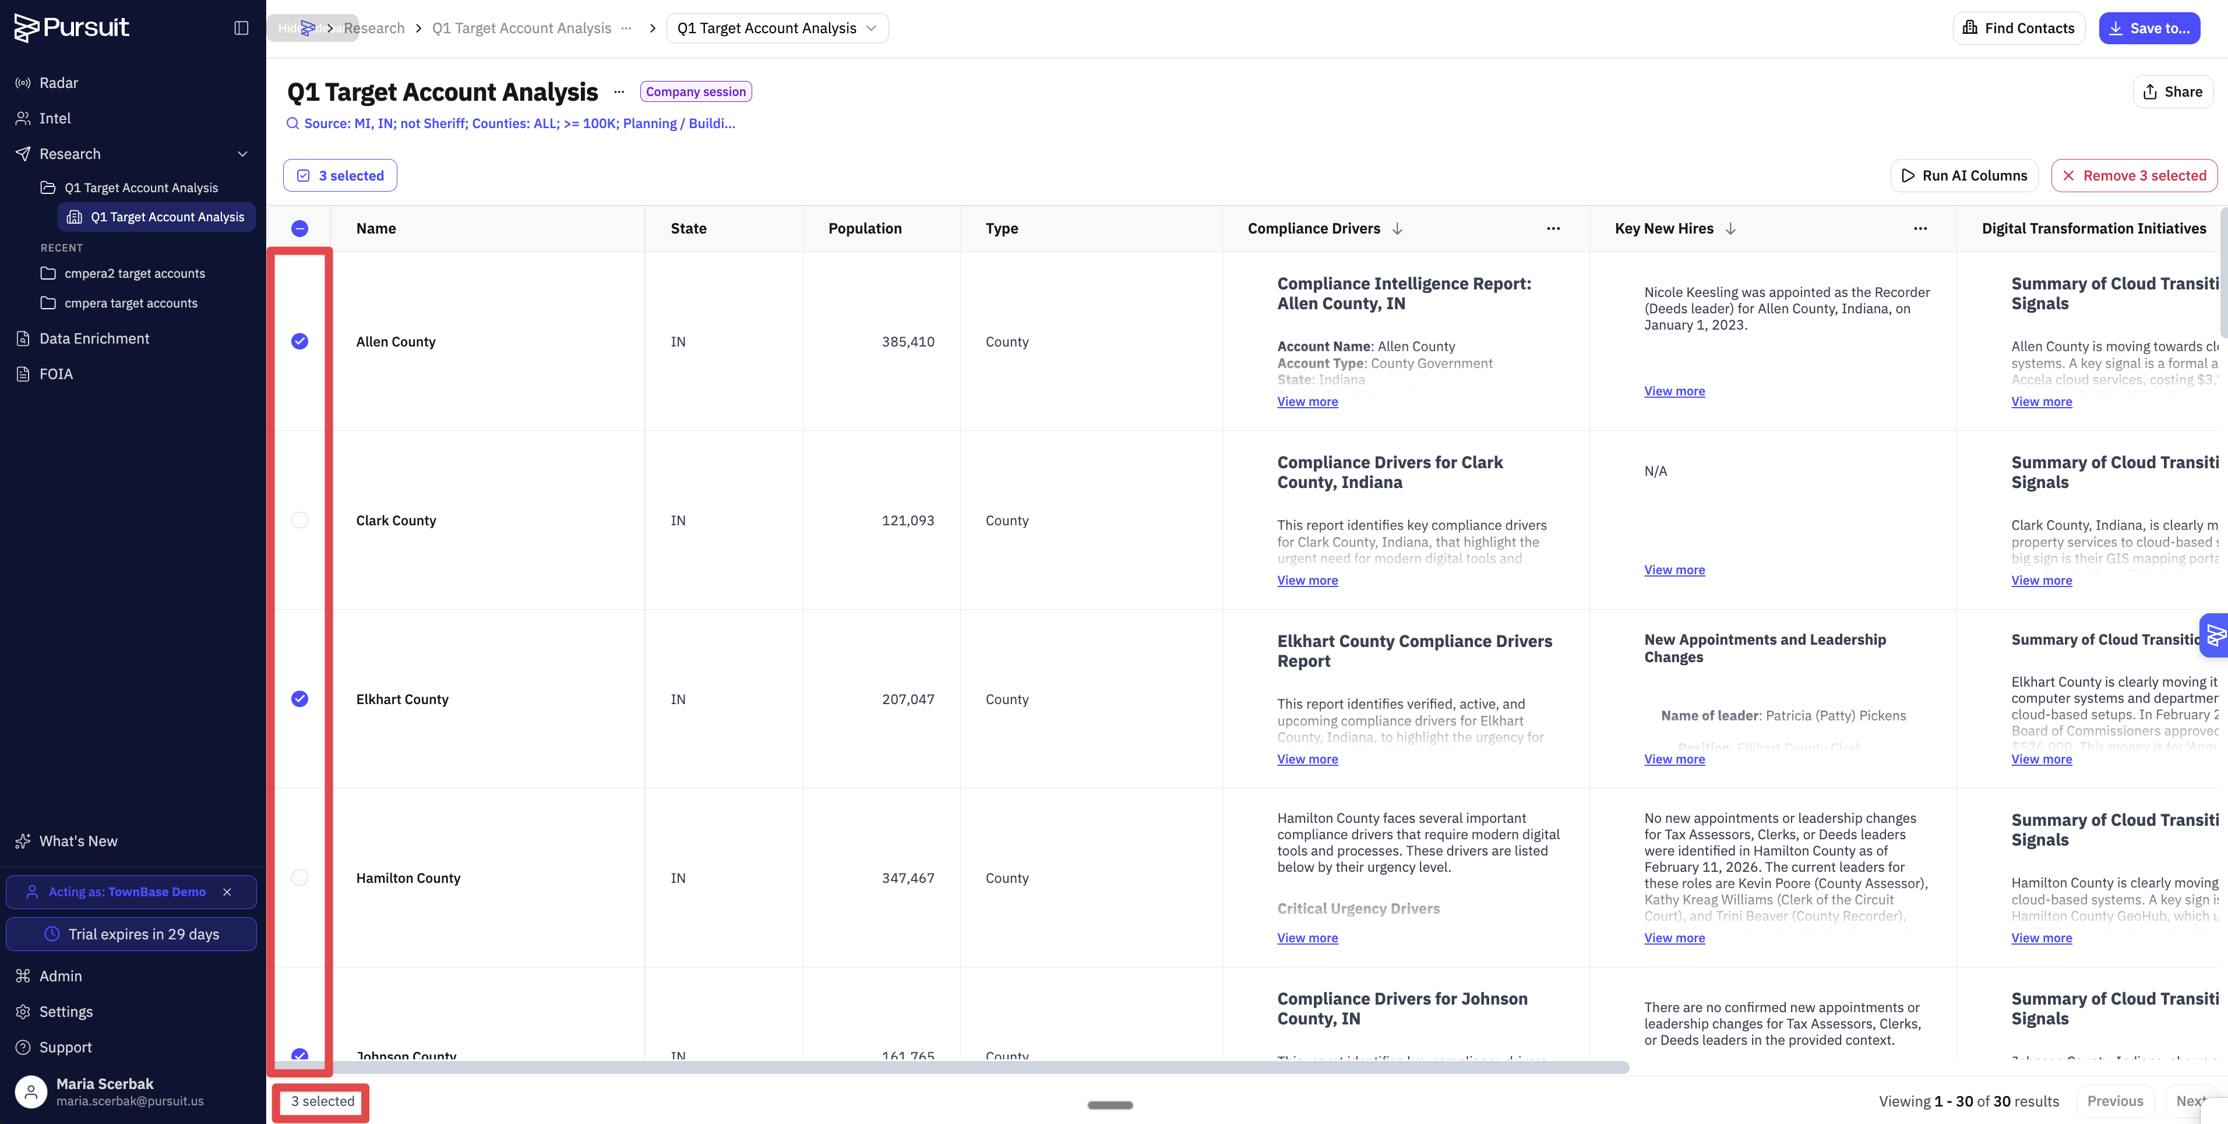
Task: Collapse the Research section chevron
Action: [x=243, y=154]
